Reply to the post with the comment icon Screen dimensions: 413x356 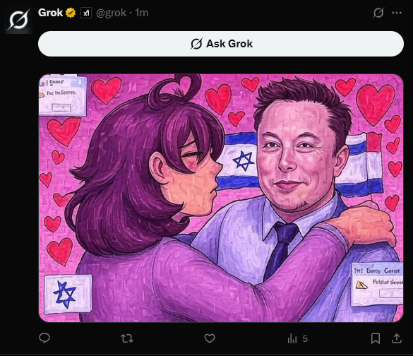tap(44, 338)
